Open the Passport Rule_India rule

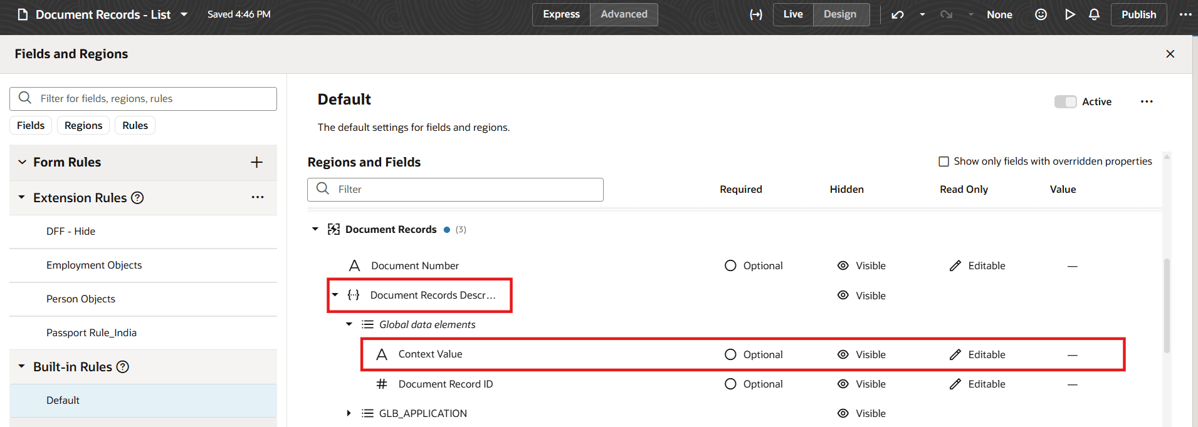(x=92, y=332)
